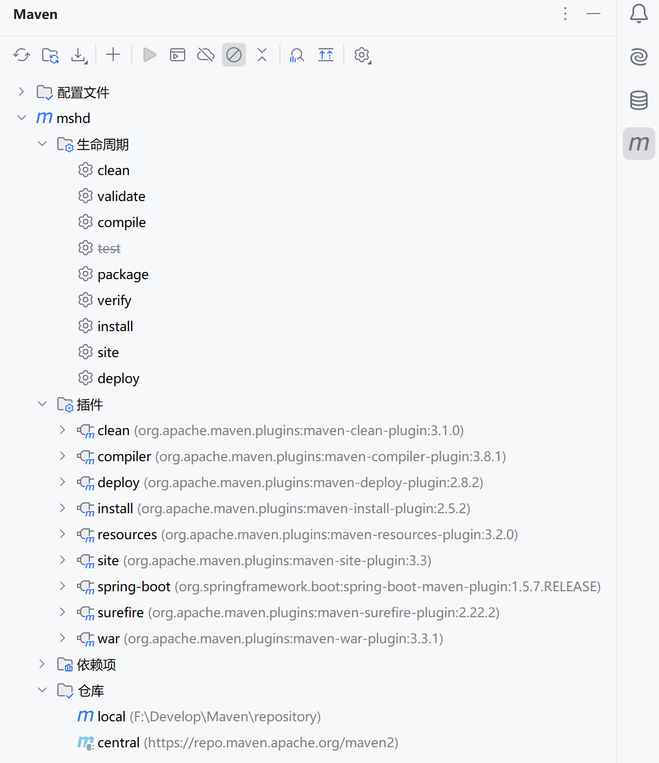The image size is (659, 763).
Task: Select central repository repo.maven.apache.org
Action: (238, 742)
